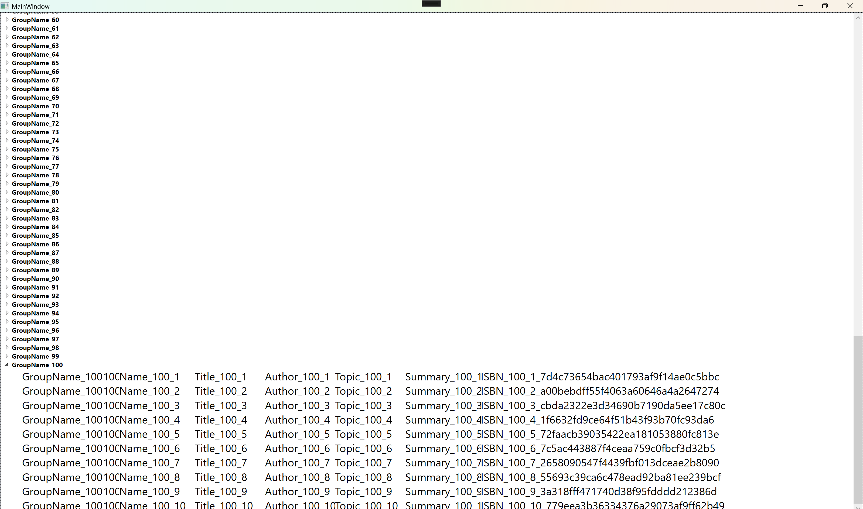The height and width of the screenshot is (509, 863).
Task: Expand the GroupName_65 group arrow
Action: (x=7, y=63)
